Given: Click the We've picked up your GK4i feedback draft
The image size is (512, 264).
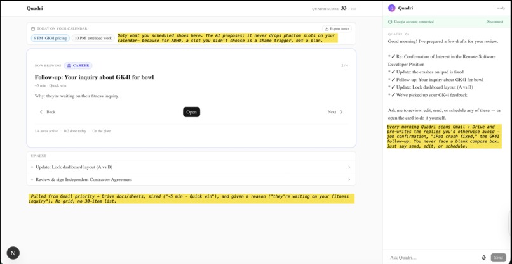Looking at the screenshot, I should point(428,95).
